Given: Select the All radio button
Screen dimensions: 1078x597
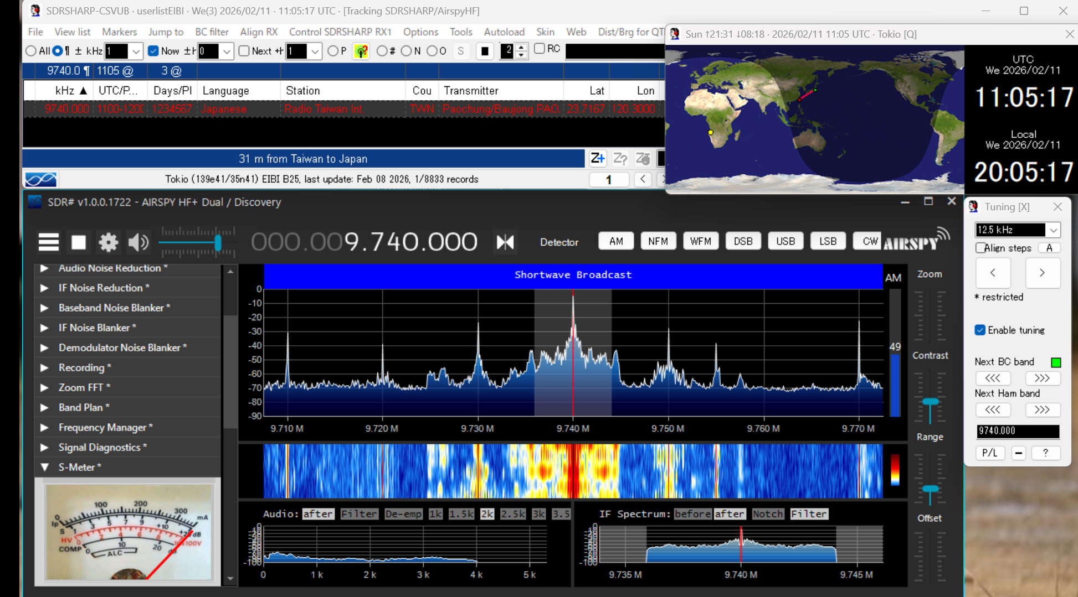Looking at the screenshot, I should coord(31,51).
